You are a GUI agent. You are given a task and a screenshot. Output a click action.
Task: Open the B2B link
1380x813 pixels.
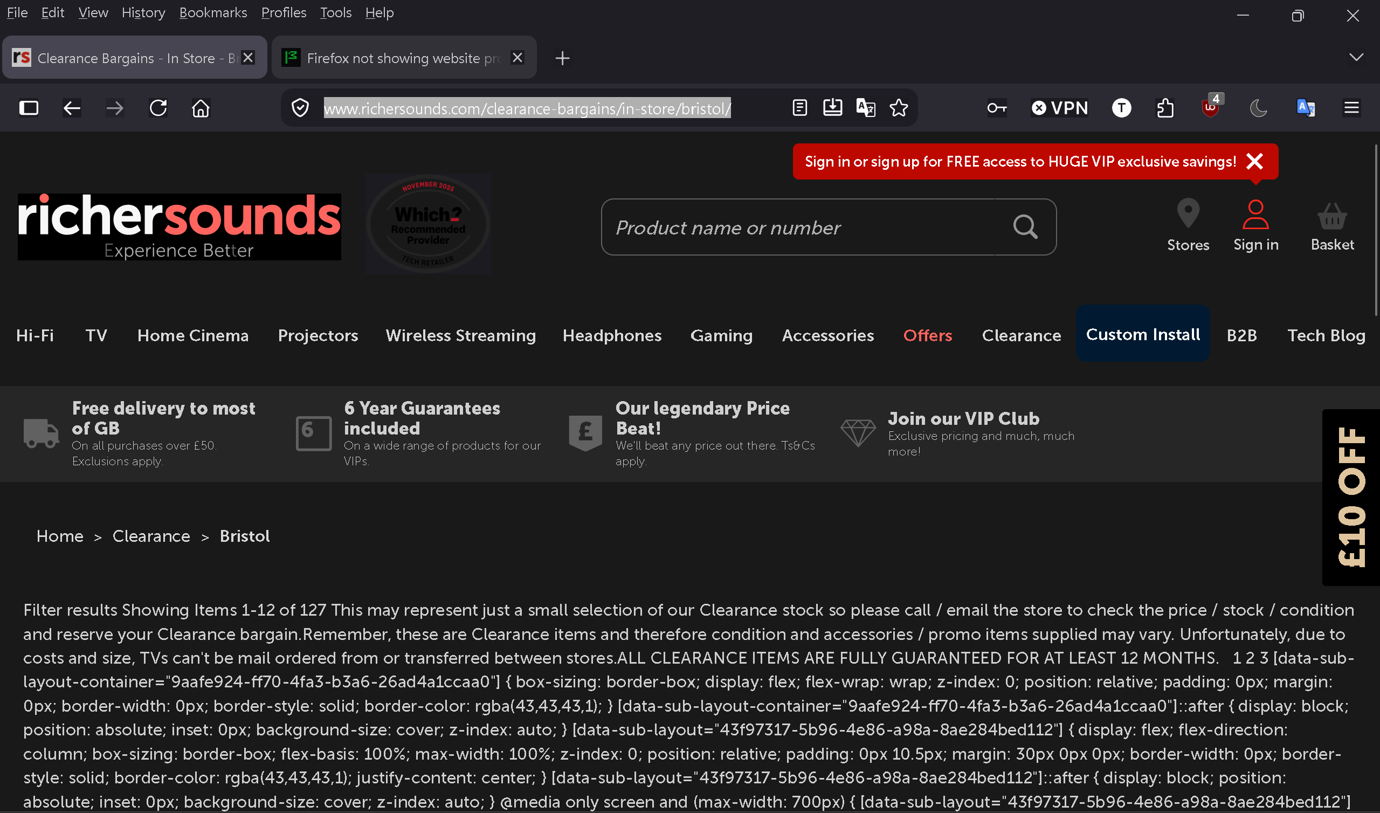tap(1241, 335)
